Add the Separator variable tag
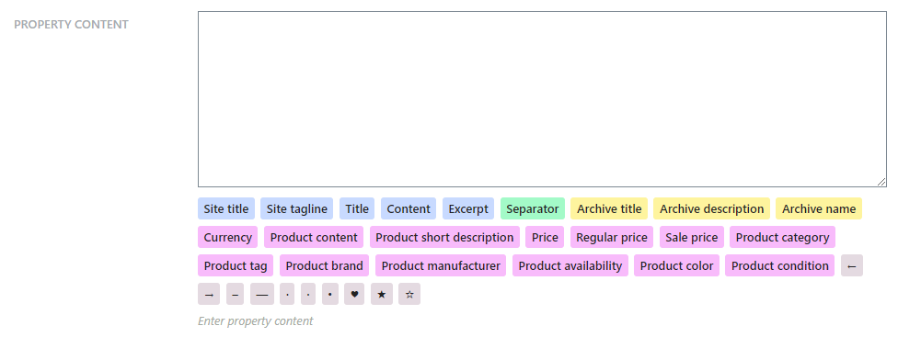Screen dimensions: 898x337 (x=533, y=208)
